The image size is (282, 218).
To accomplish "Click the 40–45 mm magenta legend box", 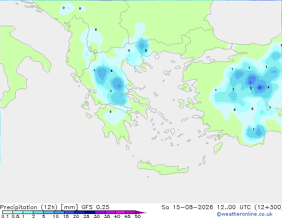I will pos(121,212).
